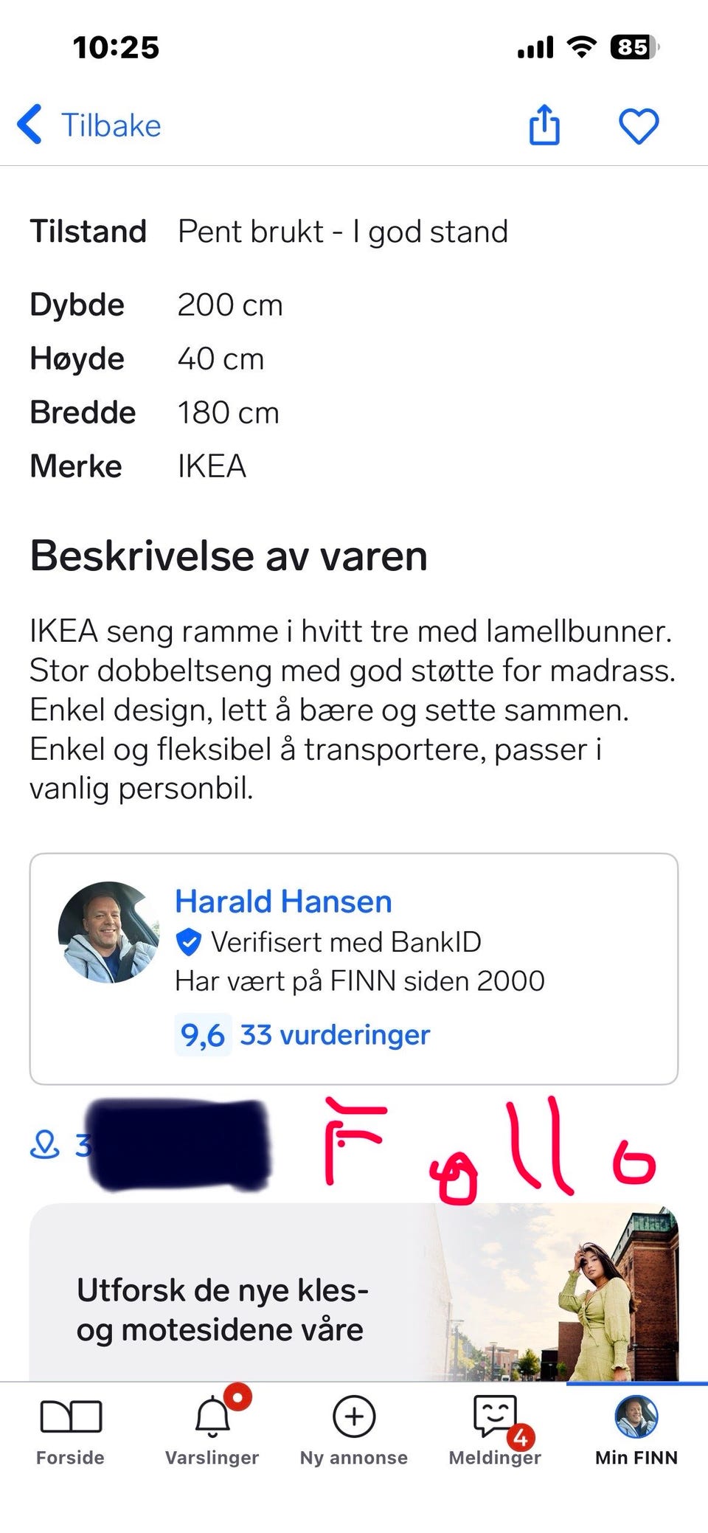The height and width of the screenshot is (1533, 708).
Task: Open Harald Hansen's profile link
Action: (x=283, y=902)
